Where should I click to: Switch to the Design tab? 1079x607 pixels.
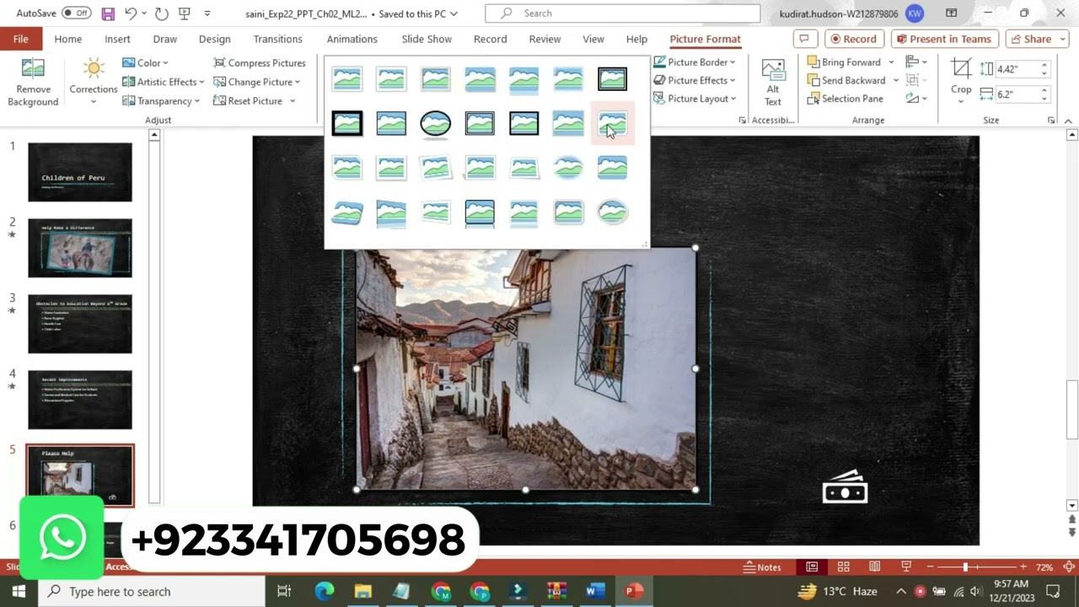click(214, 39)
